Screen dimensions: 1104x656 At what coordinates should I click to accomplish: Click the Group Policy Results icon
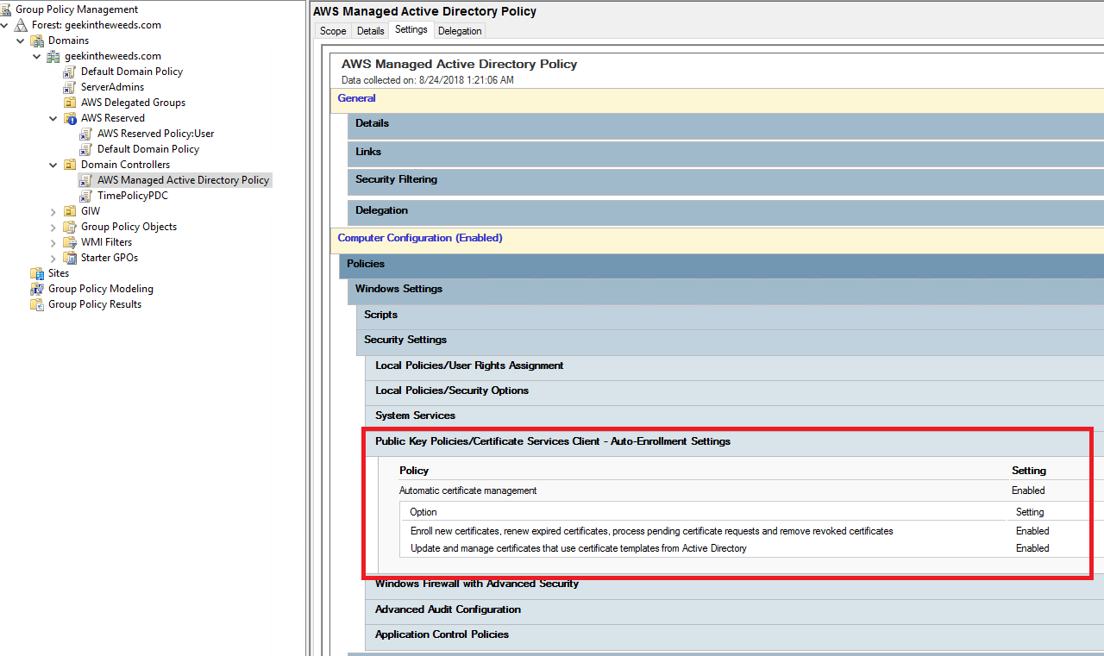(x=38, y=303)
